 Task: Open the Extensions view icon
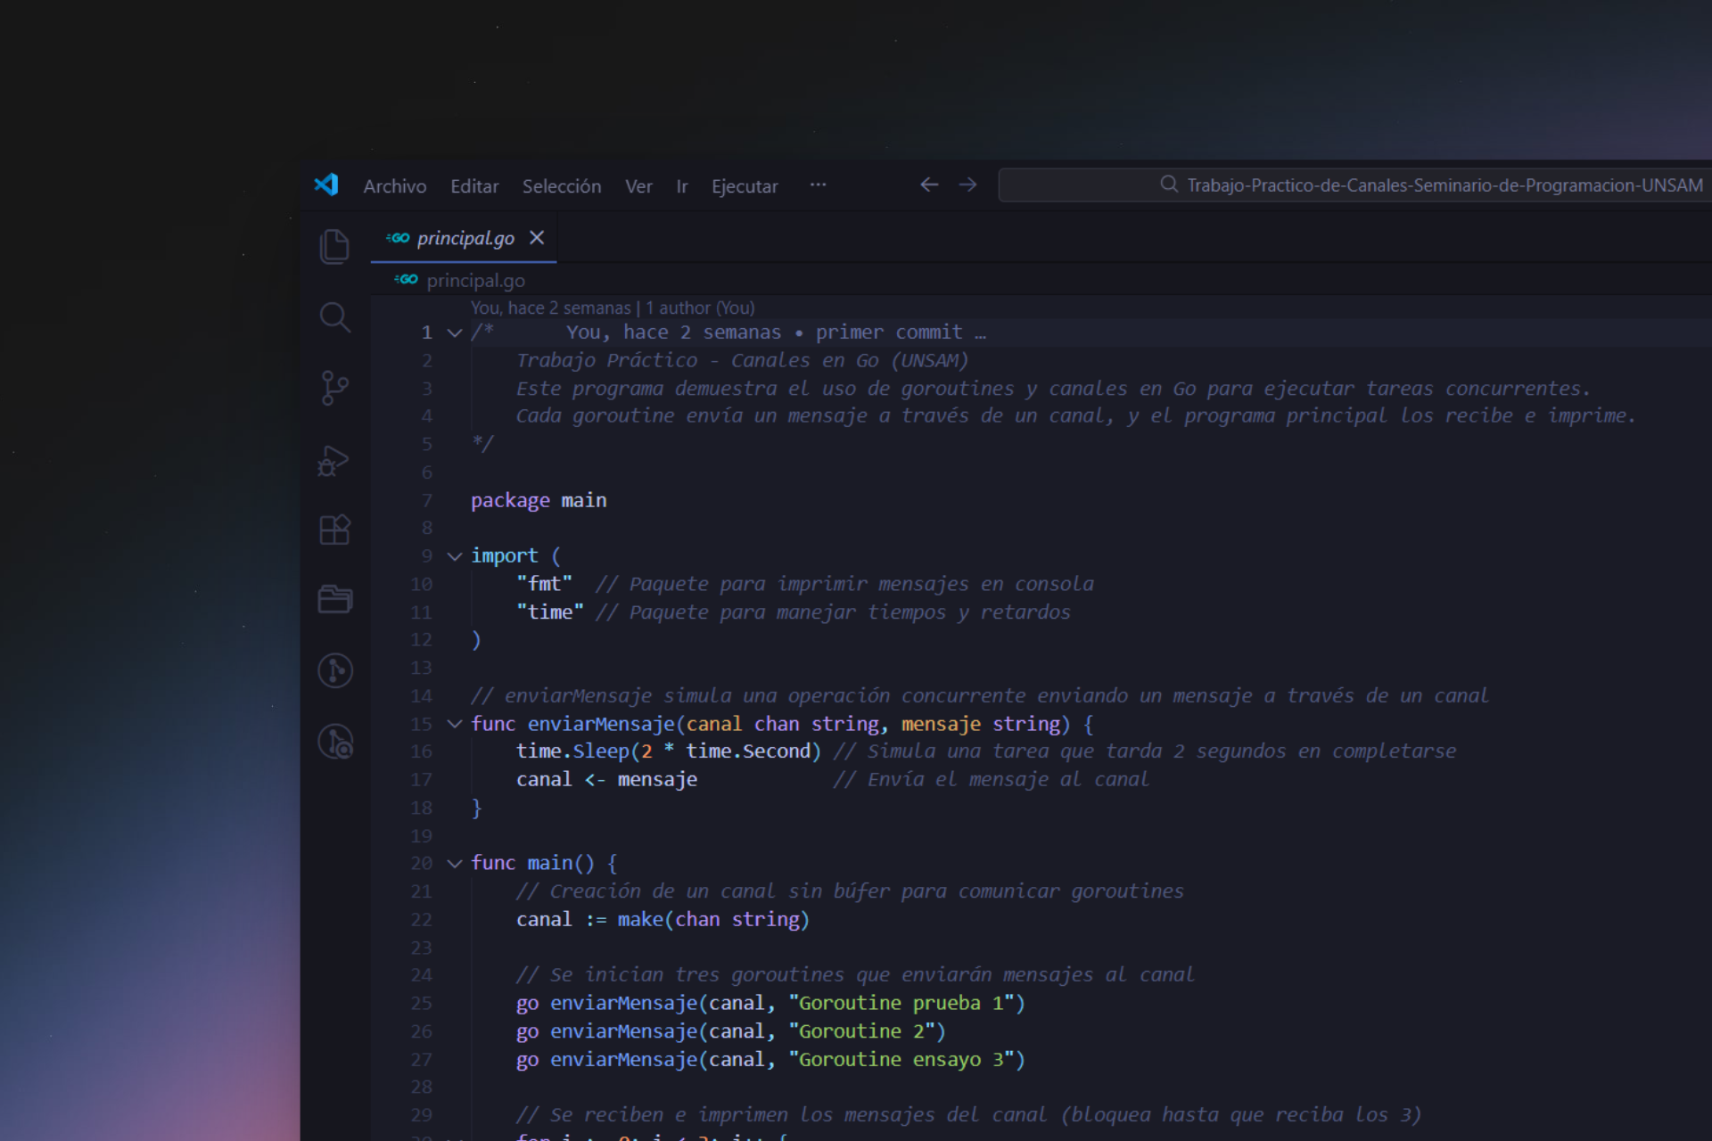[334, 530]
